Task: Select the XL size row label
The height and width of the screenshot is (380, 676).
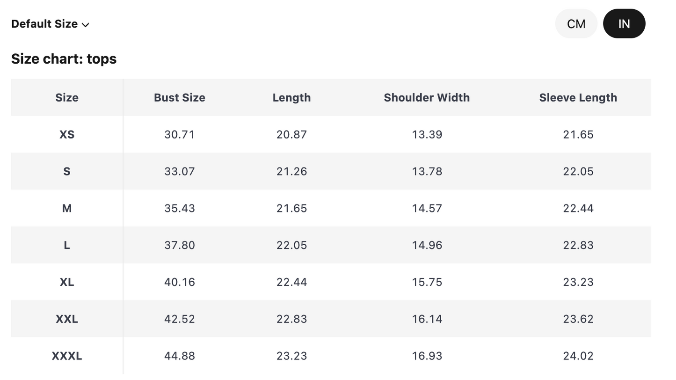Action: (x=67, y=282)
